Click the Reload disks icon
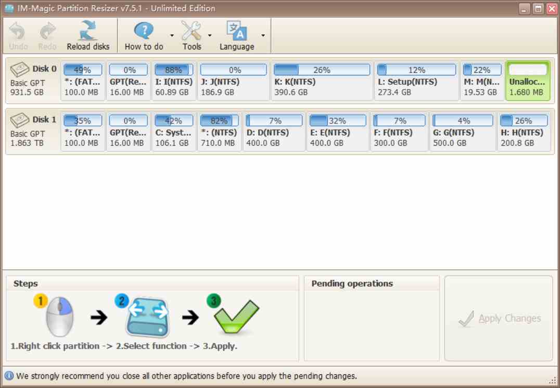 point(88,30)
